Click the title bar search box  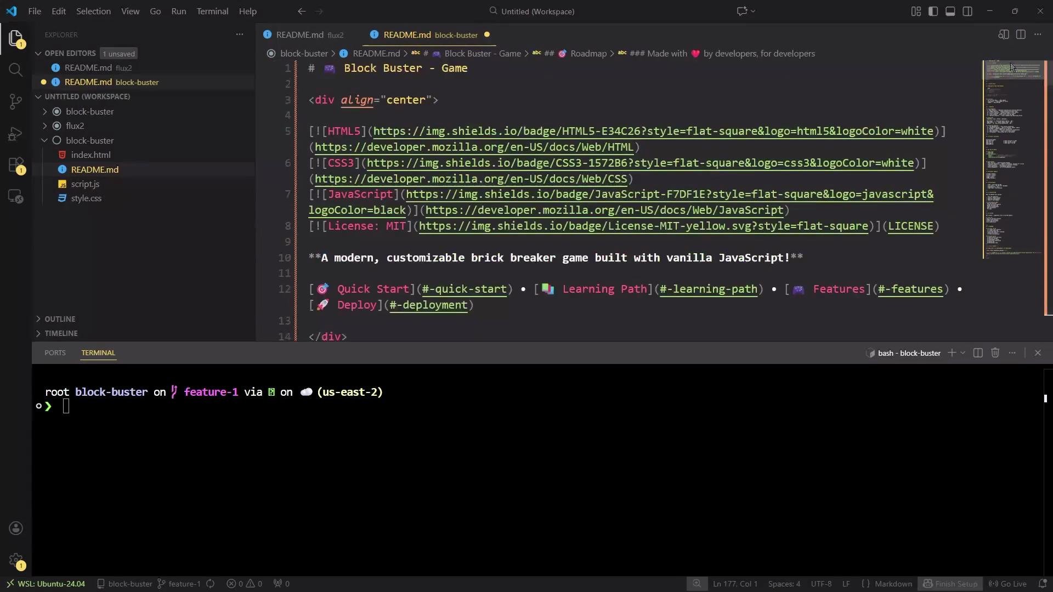[531, 11]
